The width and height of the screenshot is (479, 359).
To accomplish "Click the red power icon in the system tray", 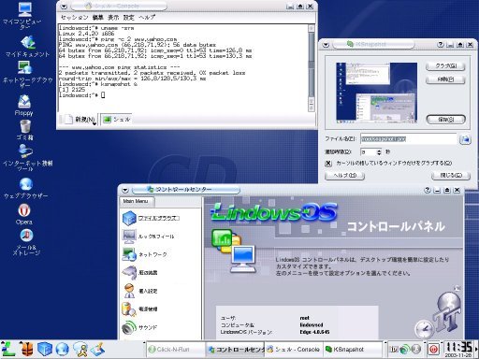I will [433, 349].
